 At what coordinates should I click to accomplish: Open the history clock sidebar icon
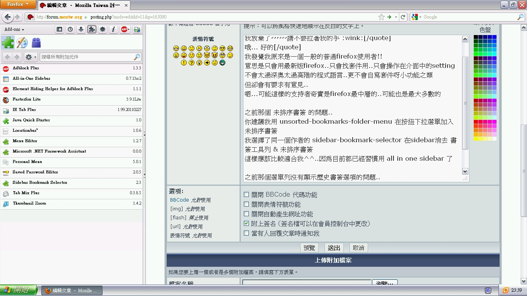[x=70, y=29]
